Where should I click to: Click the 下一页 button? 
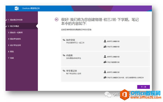[x=143, y=87]
